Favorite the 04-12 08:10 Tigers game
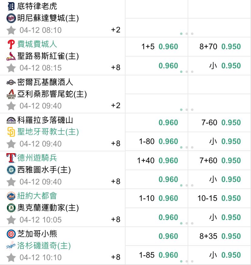Image resolution: width=251 pixels, height=265 pixels. [11, 30]
